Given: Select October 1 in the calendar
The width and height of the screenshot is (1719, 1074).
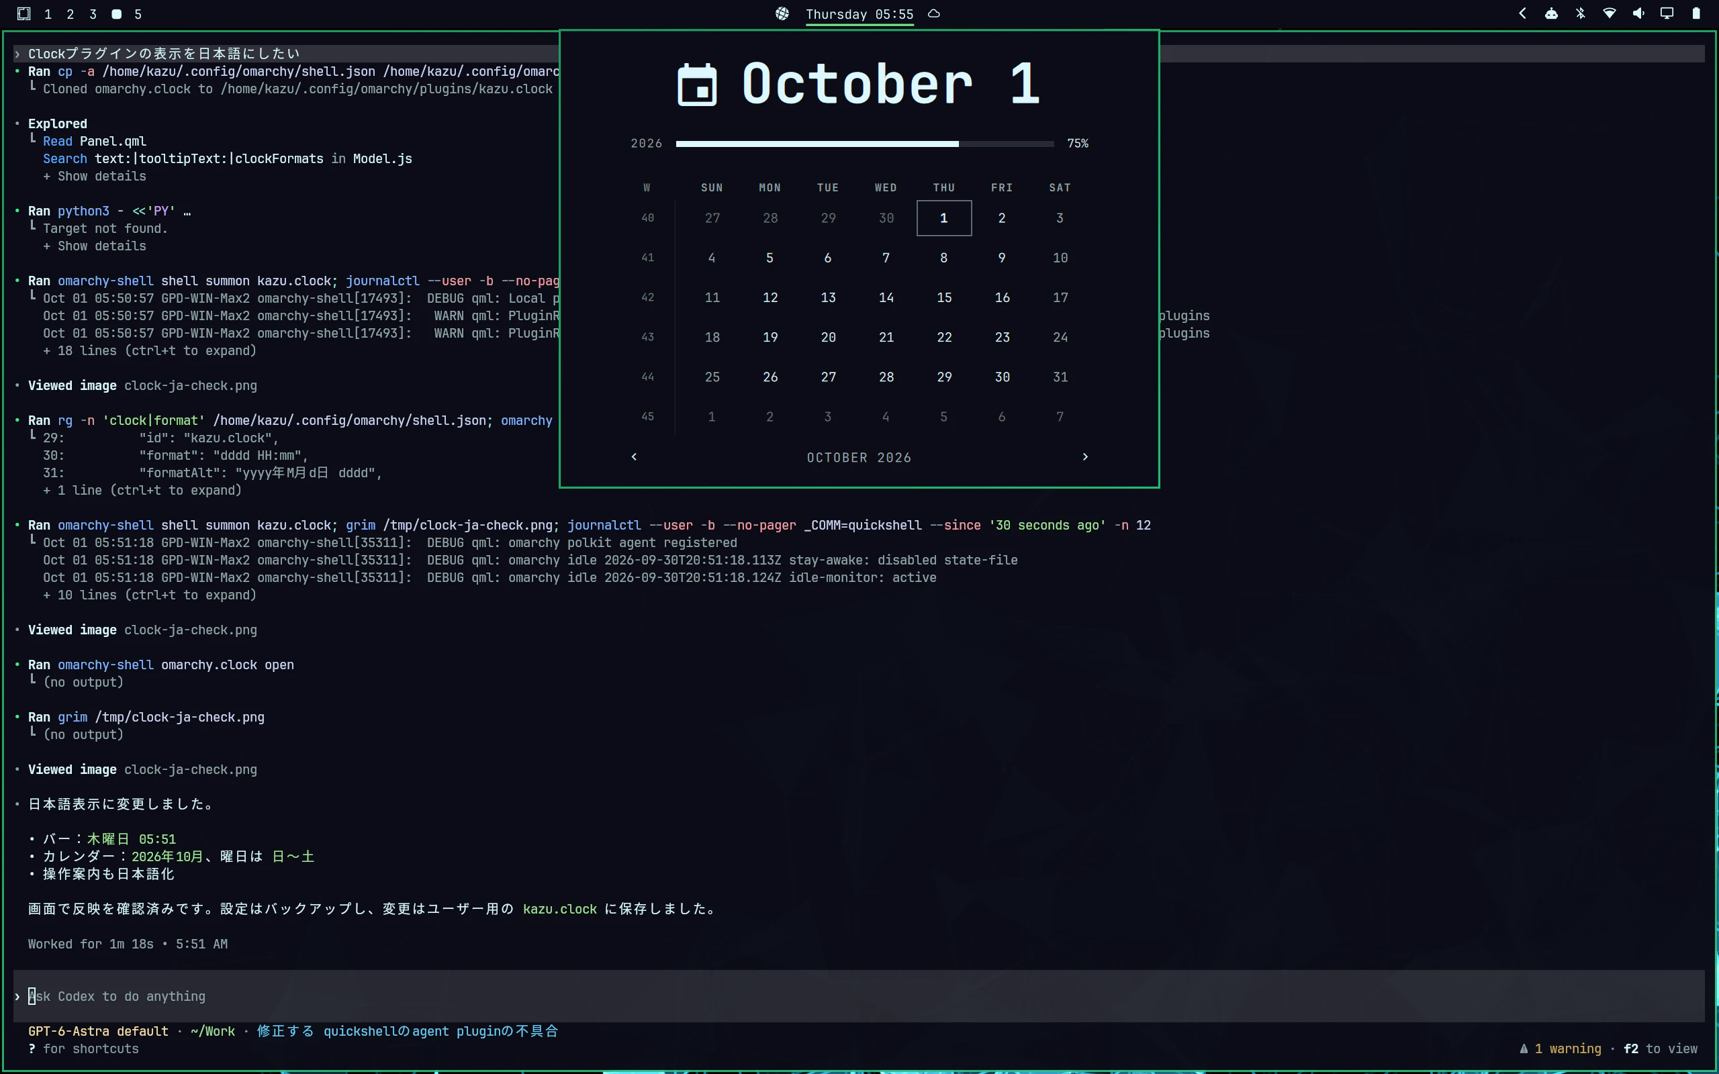Looking at the screenshot, I should coord(944,218).
